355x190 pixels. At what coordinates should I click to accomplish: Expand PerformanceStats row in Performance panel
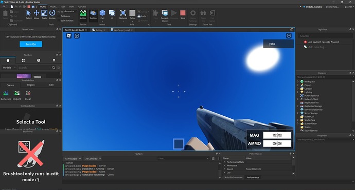(x=224, y=162)
